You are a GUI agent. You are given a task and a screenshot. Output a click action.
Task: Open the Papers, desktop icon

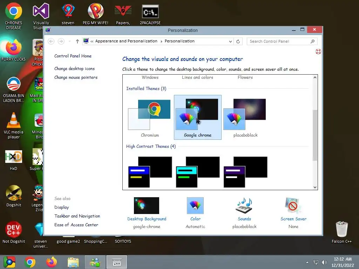coord(123,14)
